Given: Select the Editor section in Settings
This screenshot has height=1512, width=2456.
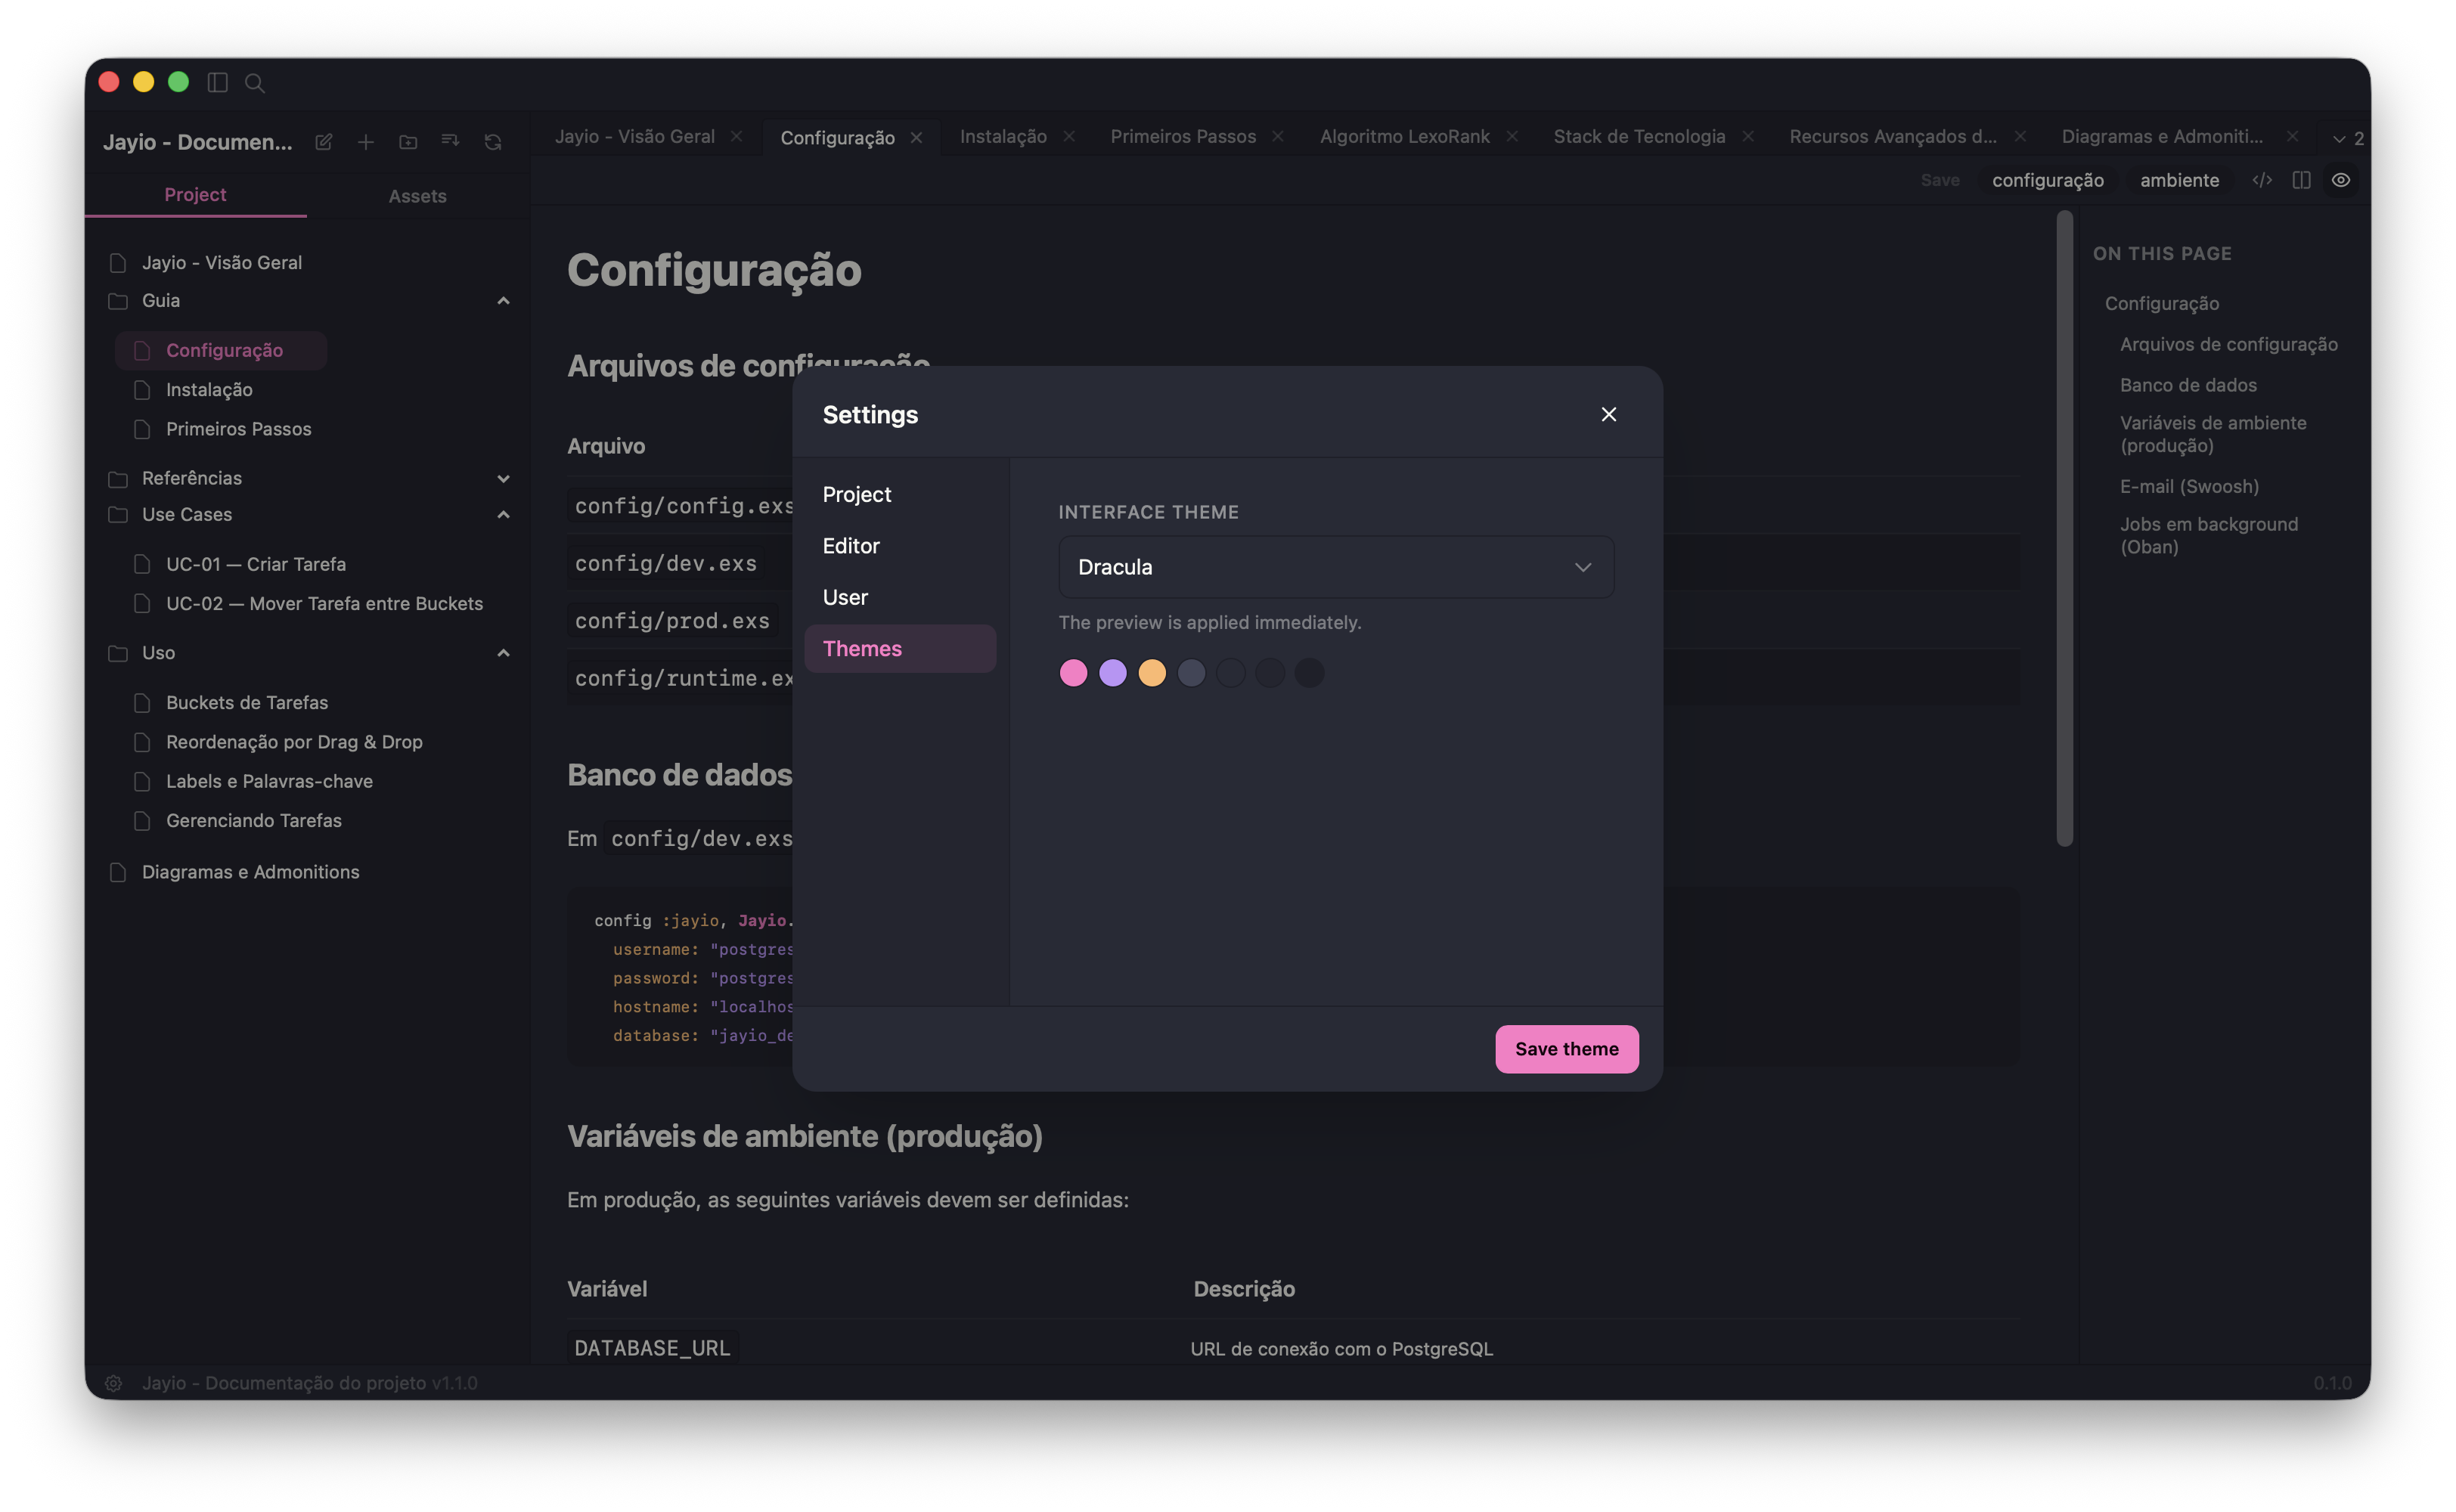Looking at the screenshot, I should click(900, 546).
